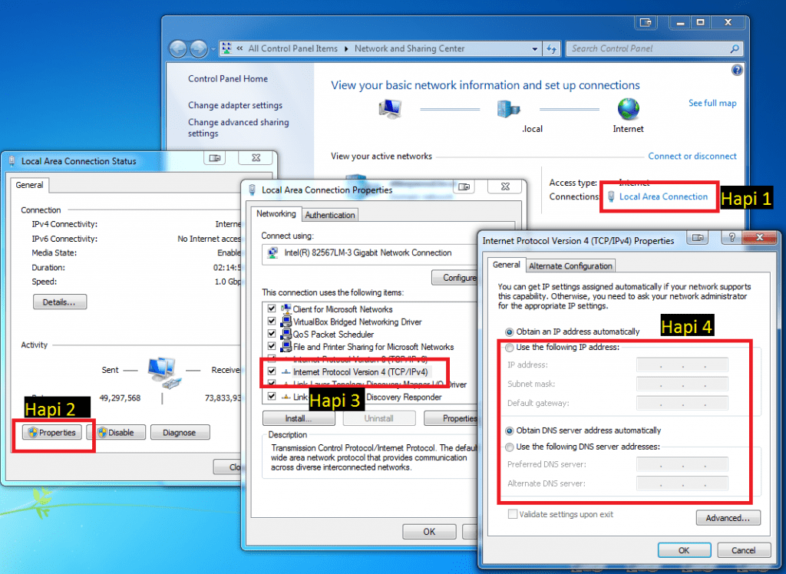Uncheck Internet Protocol Version 4 (TCP/IPv4) checkbox
The height and width of the screenshot is (574, 786).
click(x=271, y=371)
